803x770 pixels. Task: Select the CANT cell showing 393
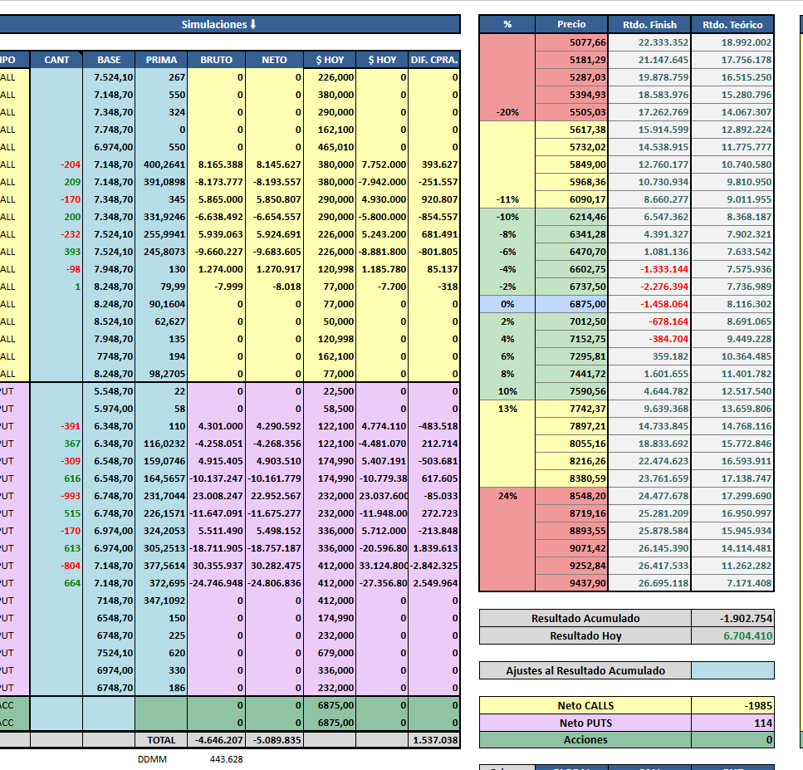pos(56,252)
